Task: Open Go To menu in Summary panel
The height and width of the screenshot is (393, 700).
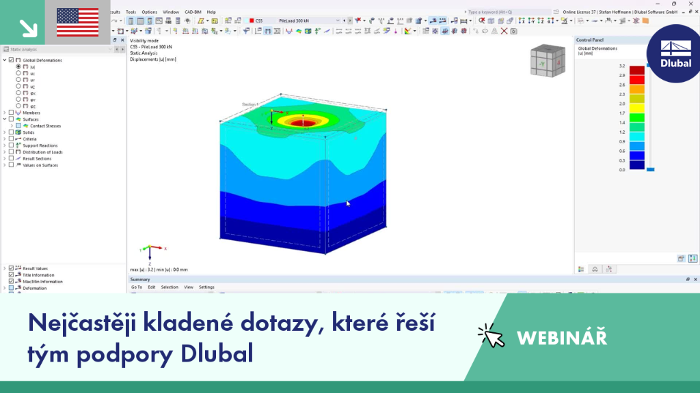Action: (x=137, y=287)
